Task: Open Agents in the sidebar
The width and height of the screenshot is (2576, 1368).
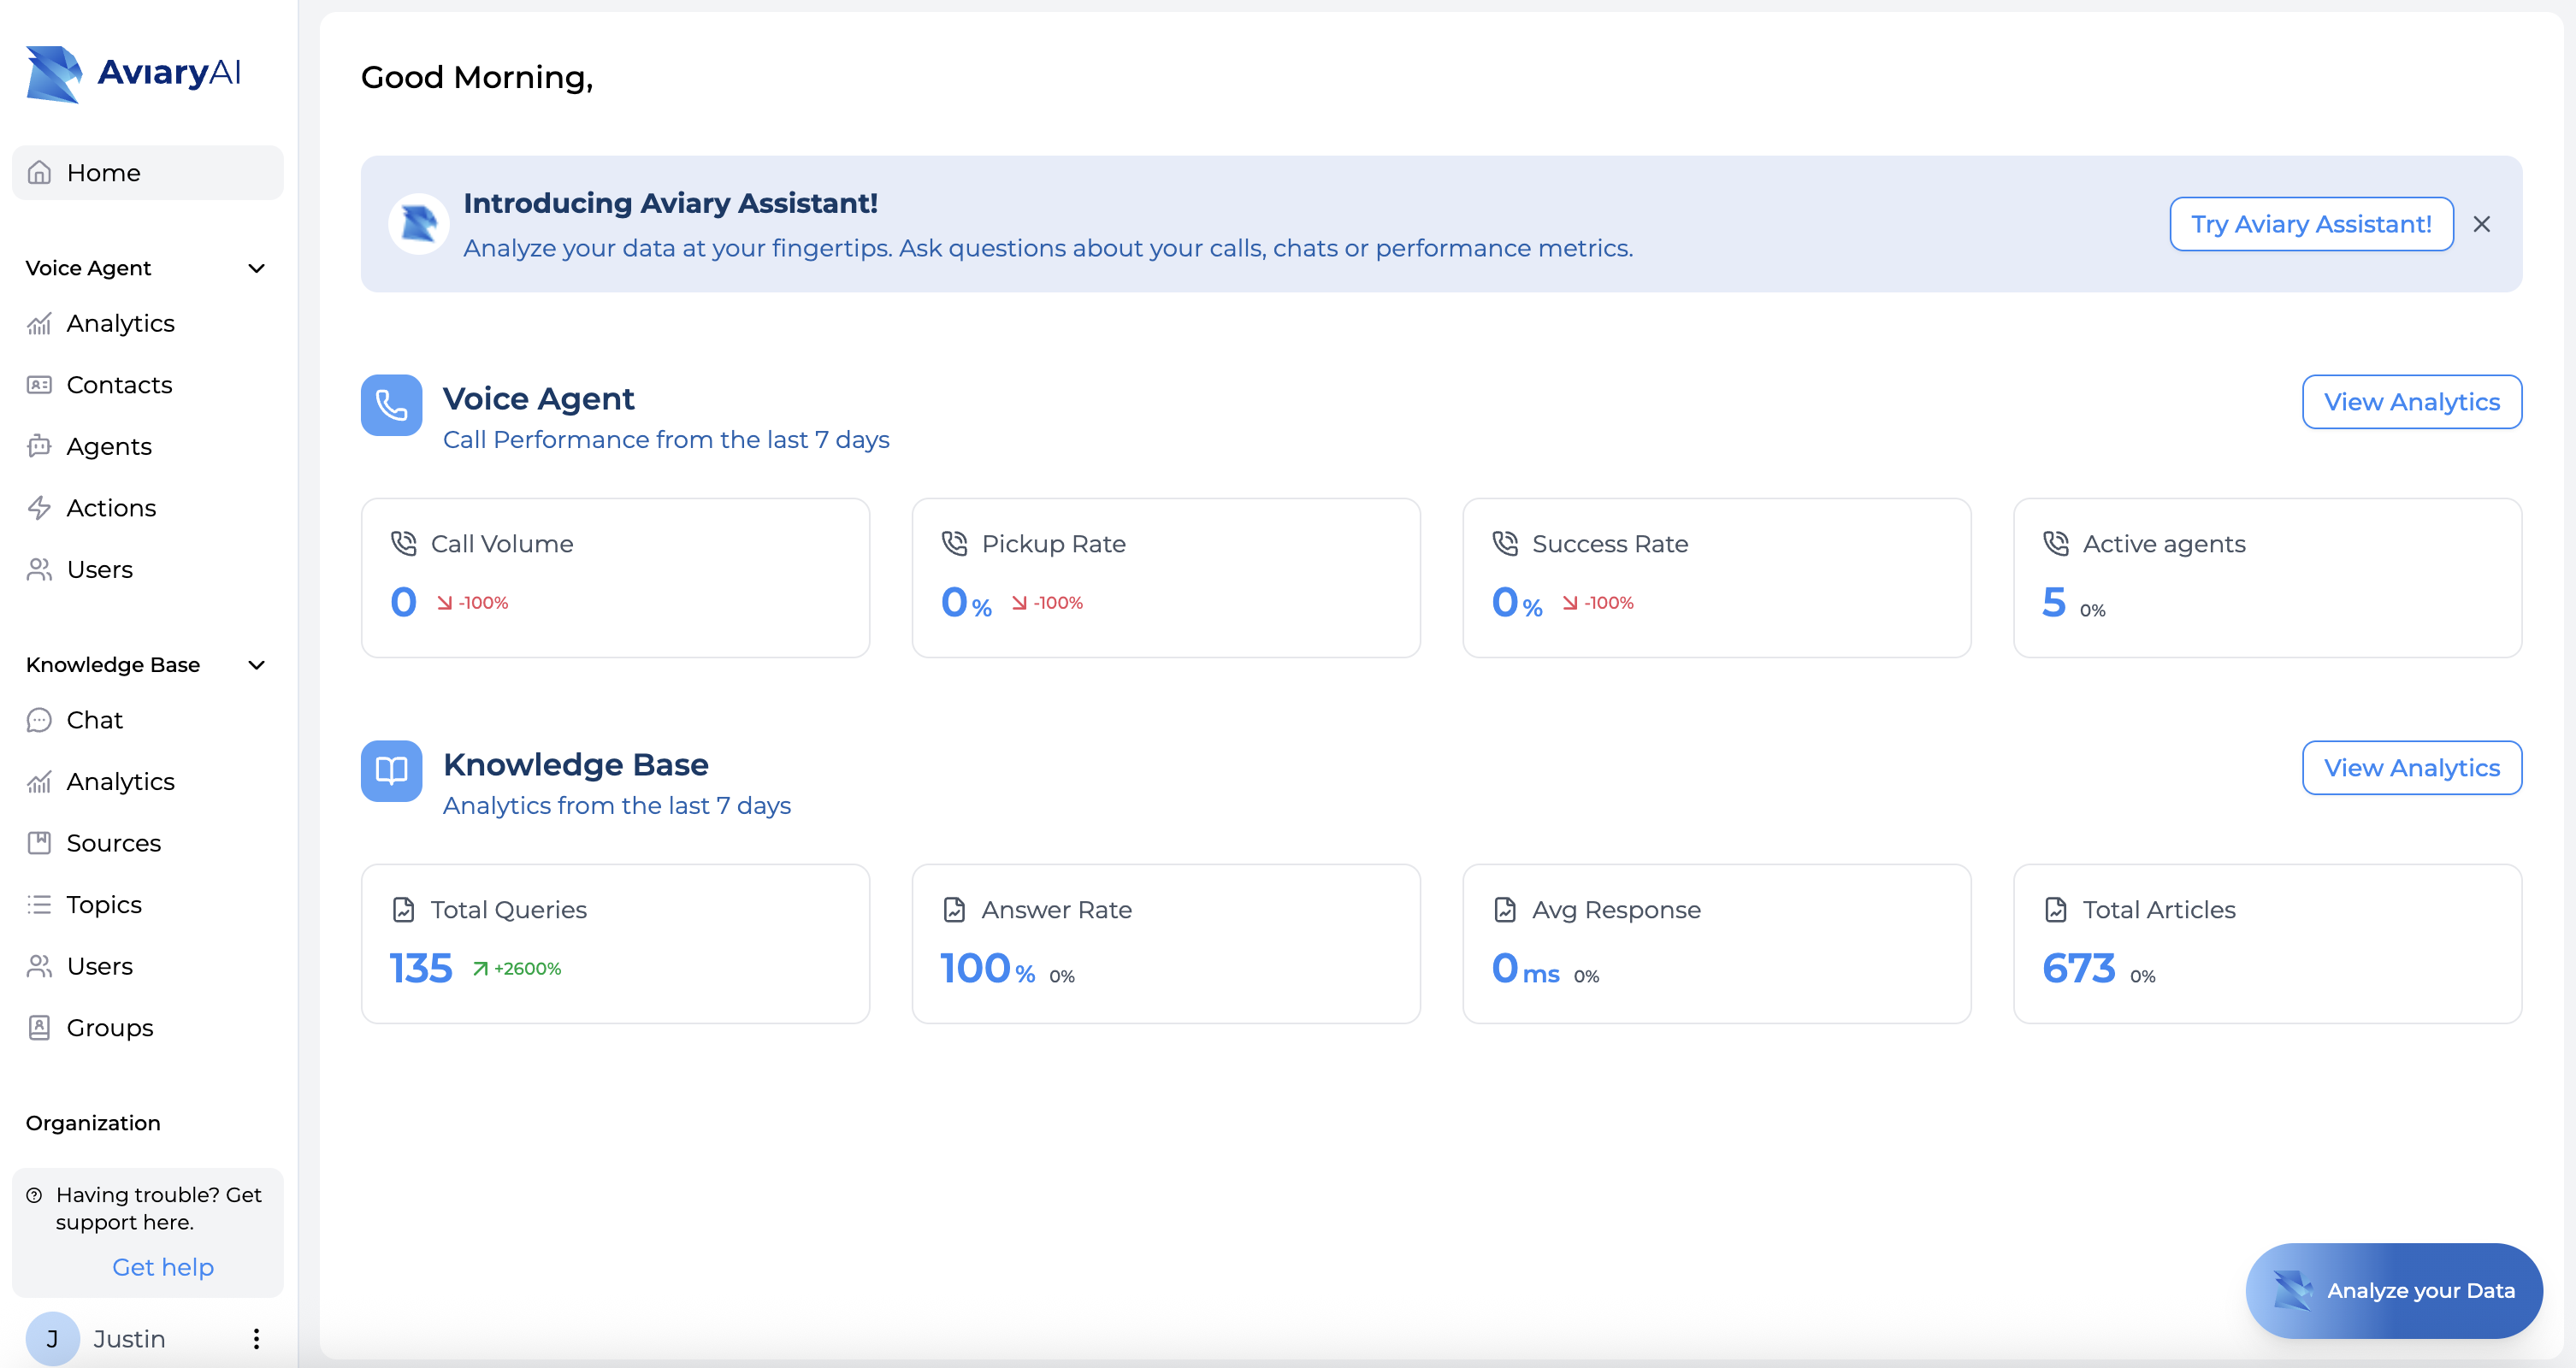Action: (109, 446)
